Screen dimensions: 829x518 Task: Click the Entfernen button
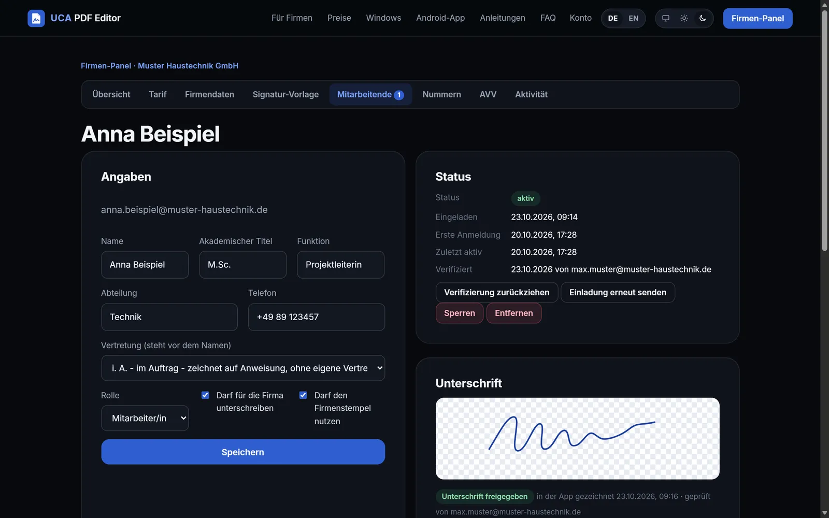point(514,313)
